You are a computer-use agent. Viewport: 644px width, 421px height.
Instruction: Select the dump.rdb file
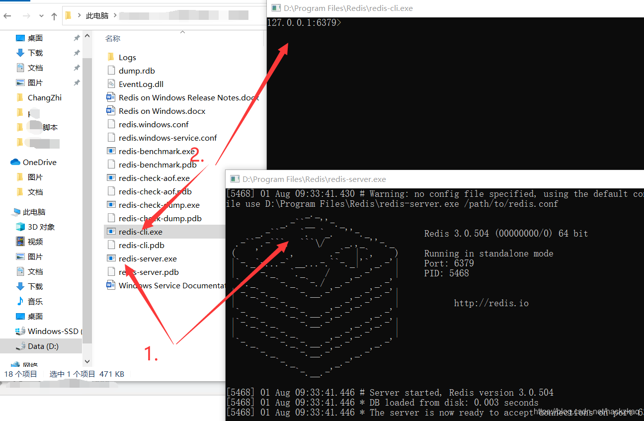click(137, 71)
